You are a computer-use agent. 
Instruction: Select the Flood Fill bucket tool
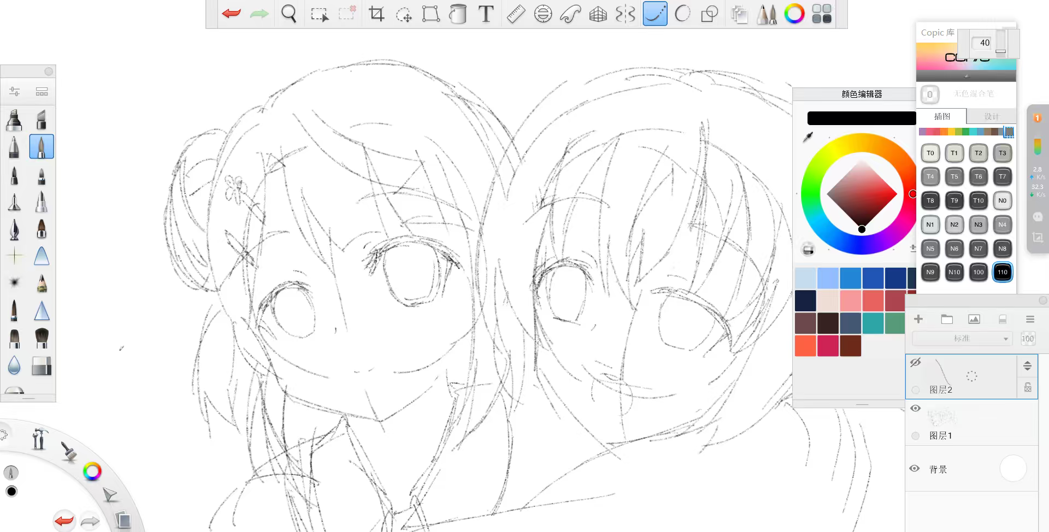click(458, 14)
